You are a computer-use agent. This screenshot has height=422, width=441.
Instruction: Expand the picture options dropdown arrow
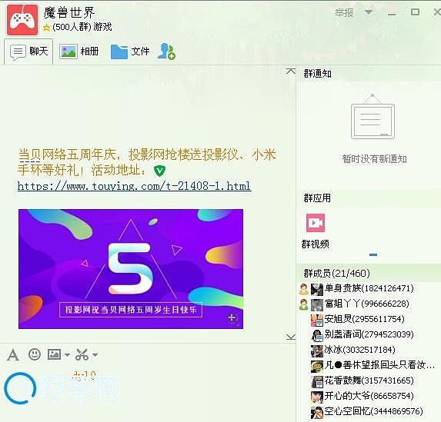click(x=67, y=355)
